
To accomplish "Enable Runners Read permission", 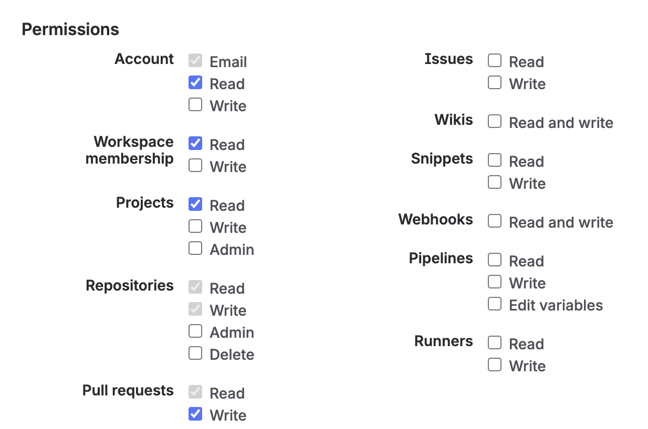I will (495, 343).
